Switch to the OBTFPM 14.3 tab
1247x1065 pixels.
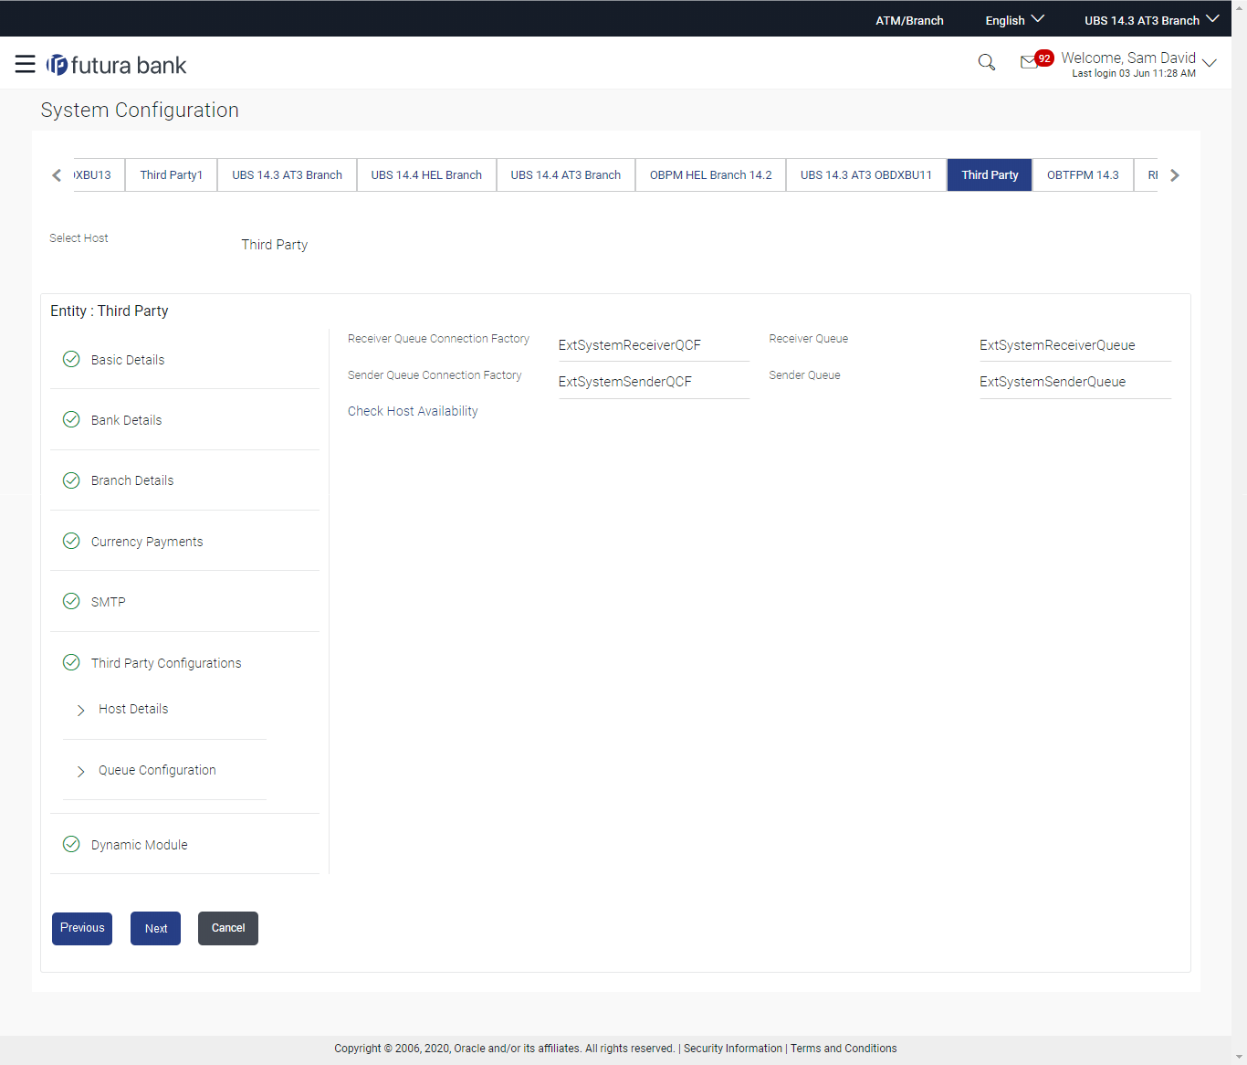pos(1083,174)
